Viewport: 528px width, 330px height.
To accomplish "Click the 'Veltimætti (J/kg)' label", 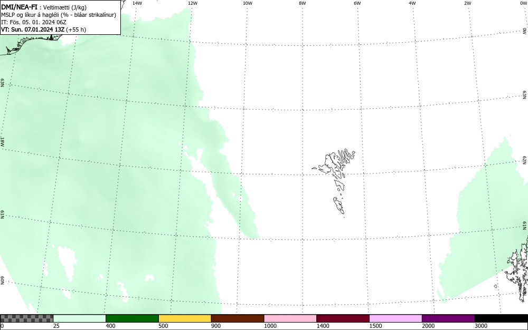I will tap(65, 7).
